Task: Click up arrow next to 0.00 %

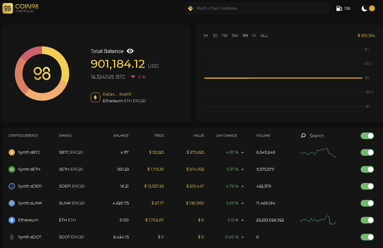Action: click(242, 237)
